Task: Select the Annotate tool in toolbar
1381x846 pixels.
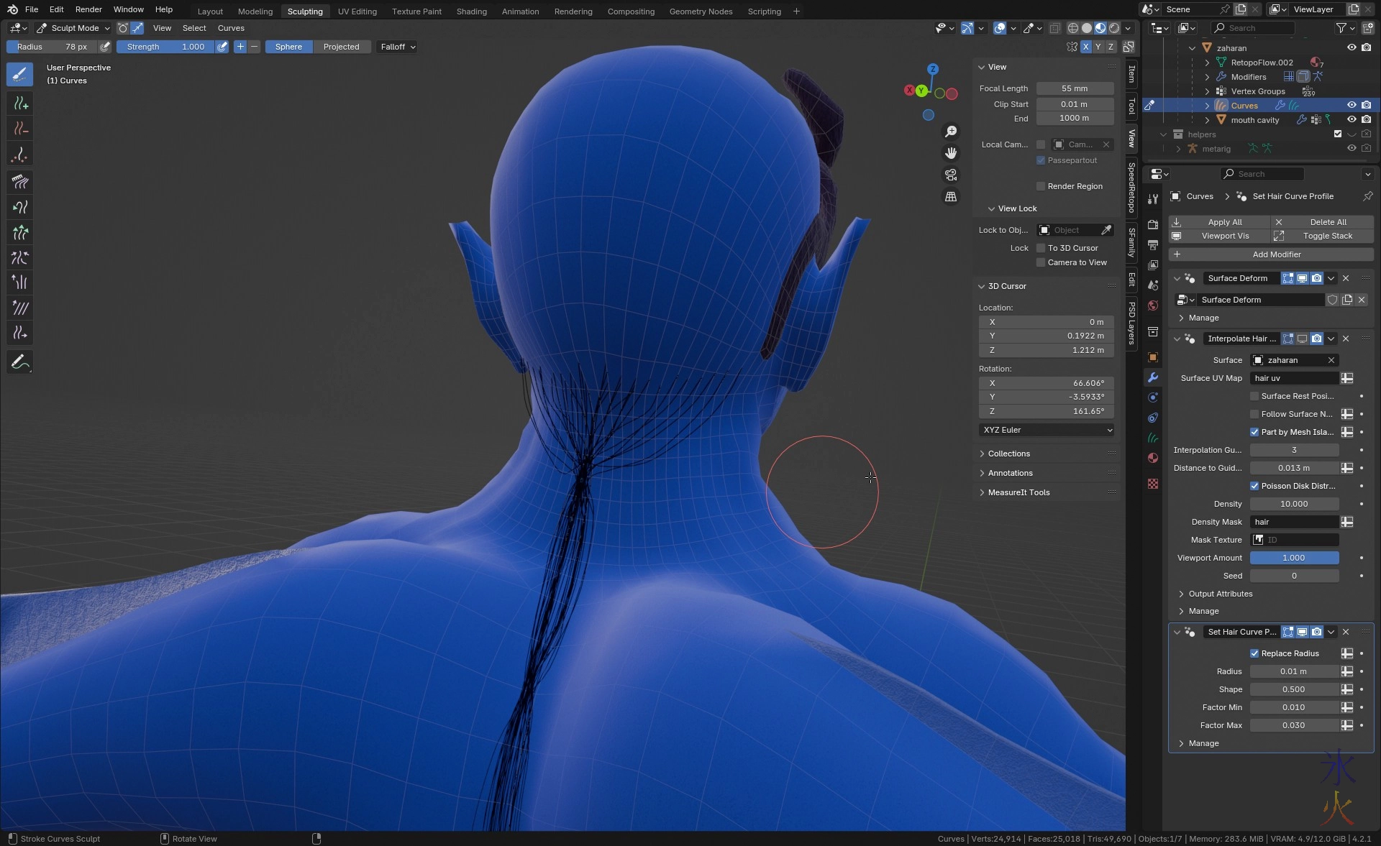Action: click(x=20, y=362)
